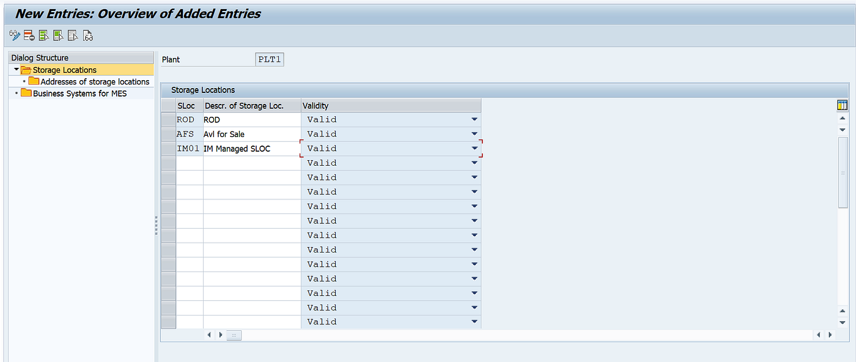Select Storage Locations in Dialog Structure
Image resolution: width=856 pixels, height=362 pixels.
tap(65, 70)
